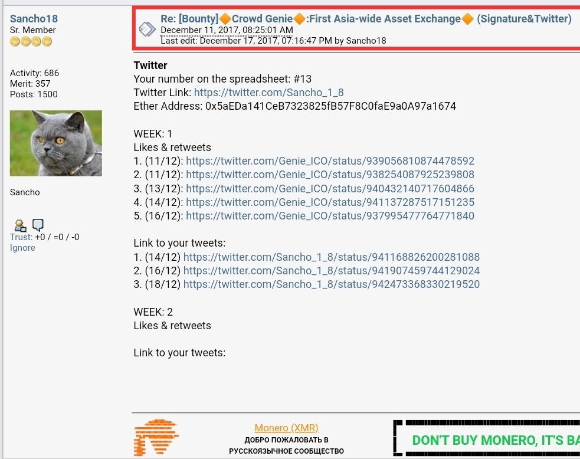Image resolution: width=580 pixels, height=459 pixels.
Task: Click Your number on the spreadsheet: #13
Action: tap(222, 79)
